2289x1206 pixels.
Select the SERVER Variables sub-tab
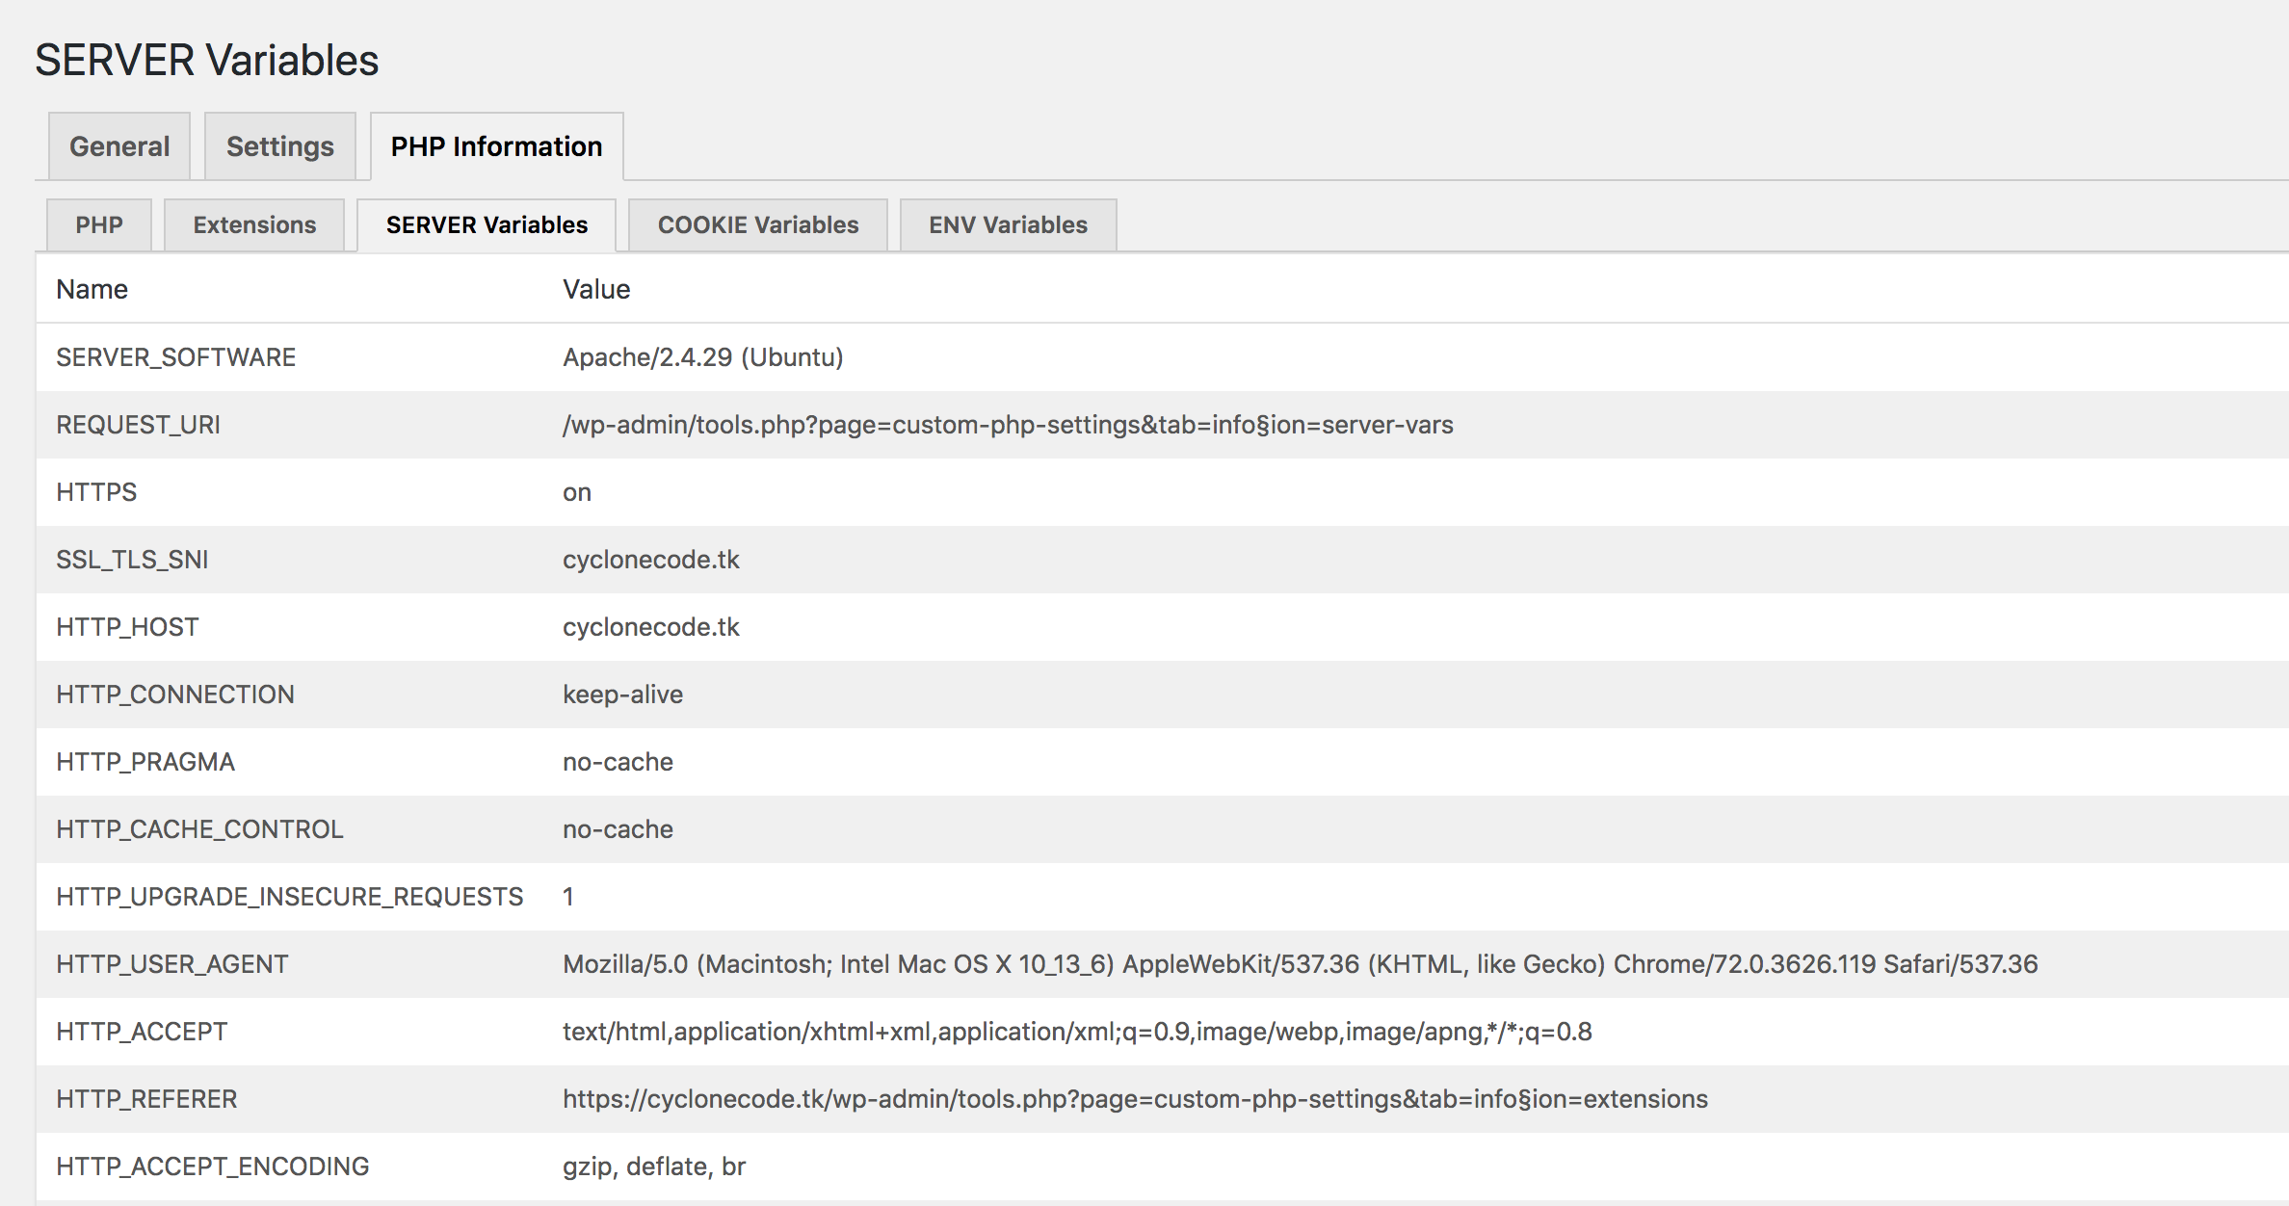(x=485, y=224)
